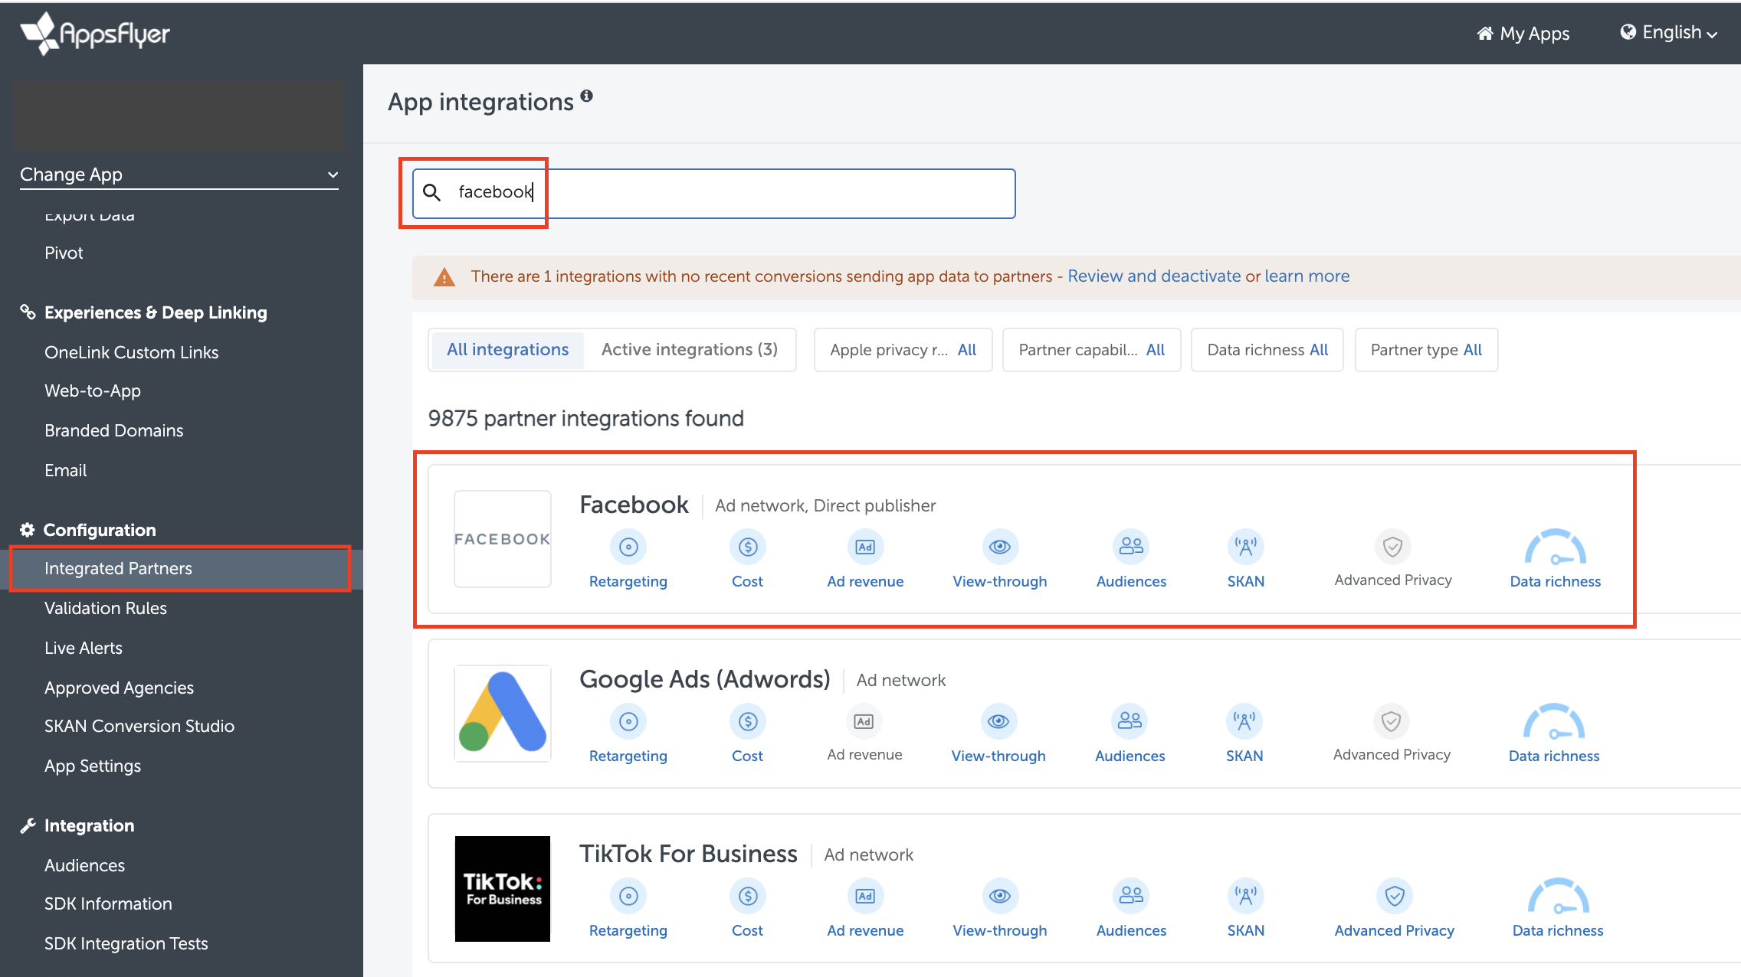Expand the Partner type filter

pyautogui.click(x=1426, y=350)
